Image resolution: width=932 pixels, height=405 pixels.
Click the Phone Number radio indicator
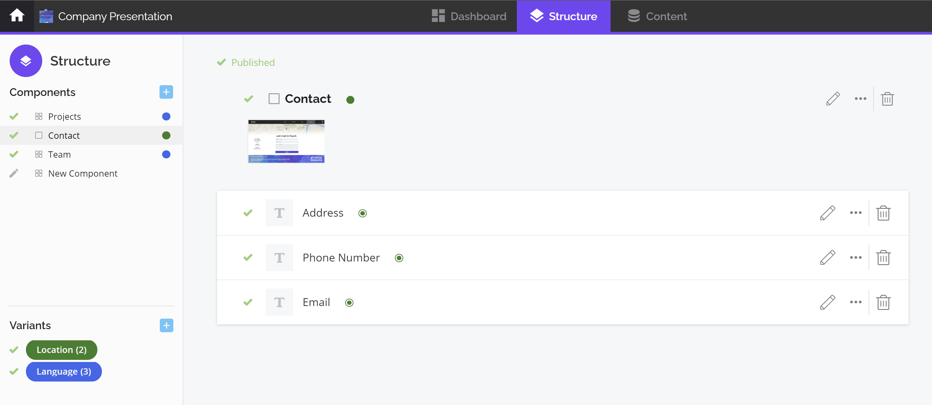point(399,258)
